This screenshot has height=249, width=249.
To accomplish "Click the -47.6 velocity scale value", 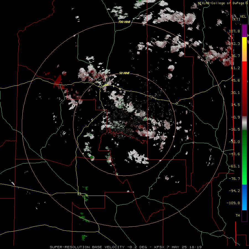I will coord(234,154).
